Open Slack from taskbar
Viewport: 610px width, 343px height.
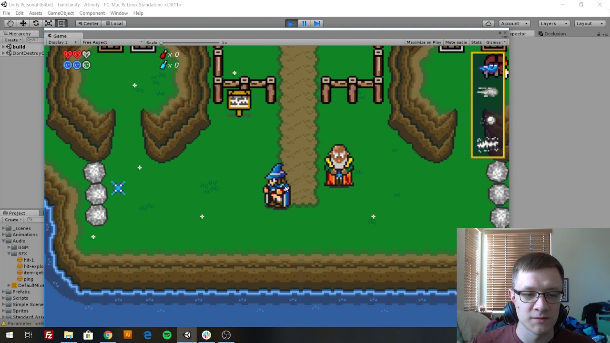coord(206,335)
